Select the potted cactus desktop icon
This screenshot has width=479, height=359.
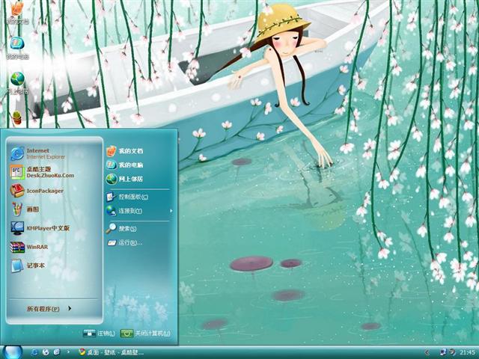click(17, 117)
